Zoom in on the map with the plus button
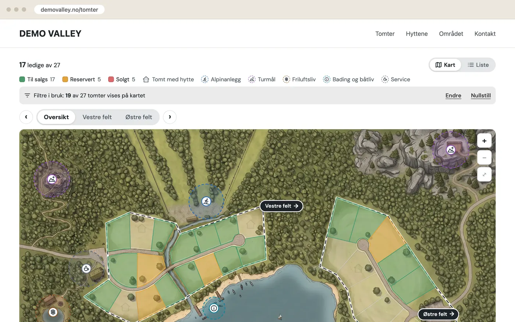Screen dimensions: 515x322 [484, 141]
